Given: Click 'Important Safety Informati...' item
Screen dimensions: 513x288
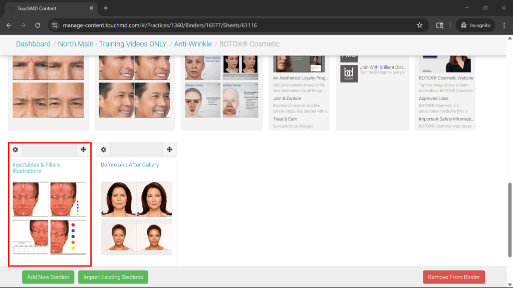Looking at the screenshot, I should click(x=446, y=119).
